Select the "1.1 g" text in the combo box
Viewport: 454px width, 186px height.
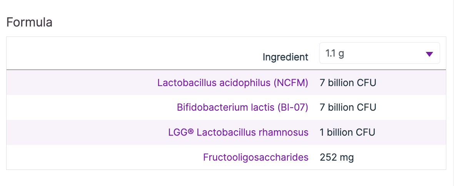[x=335, y=53]
